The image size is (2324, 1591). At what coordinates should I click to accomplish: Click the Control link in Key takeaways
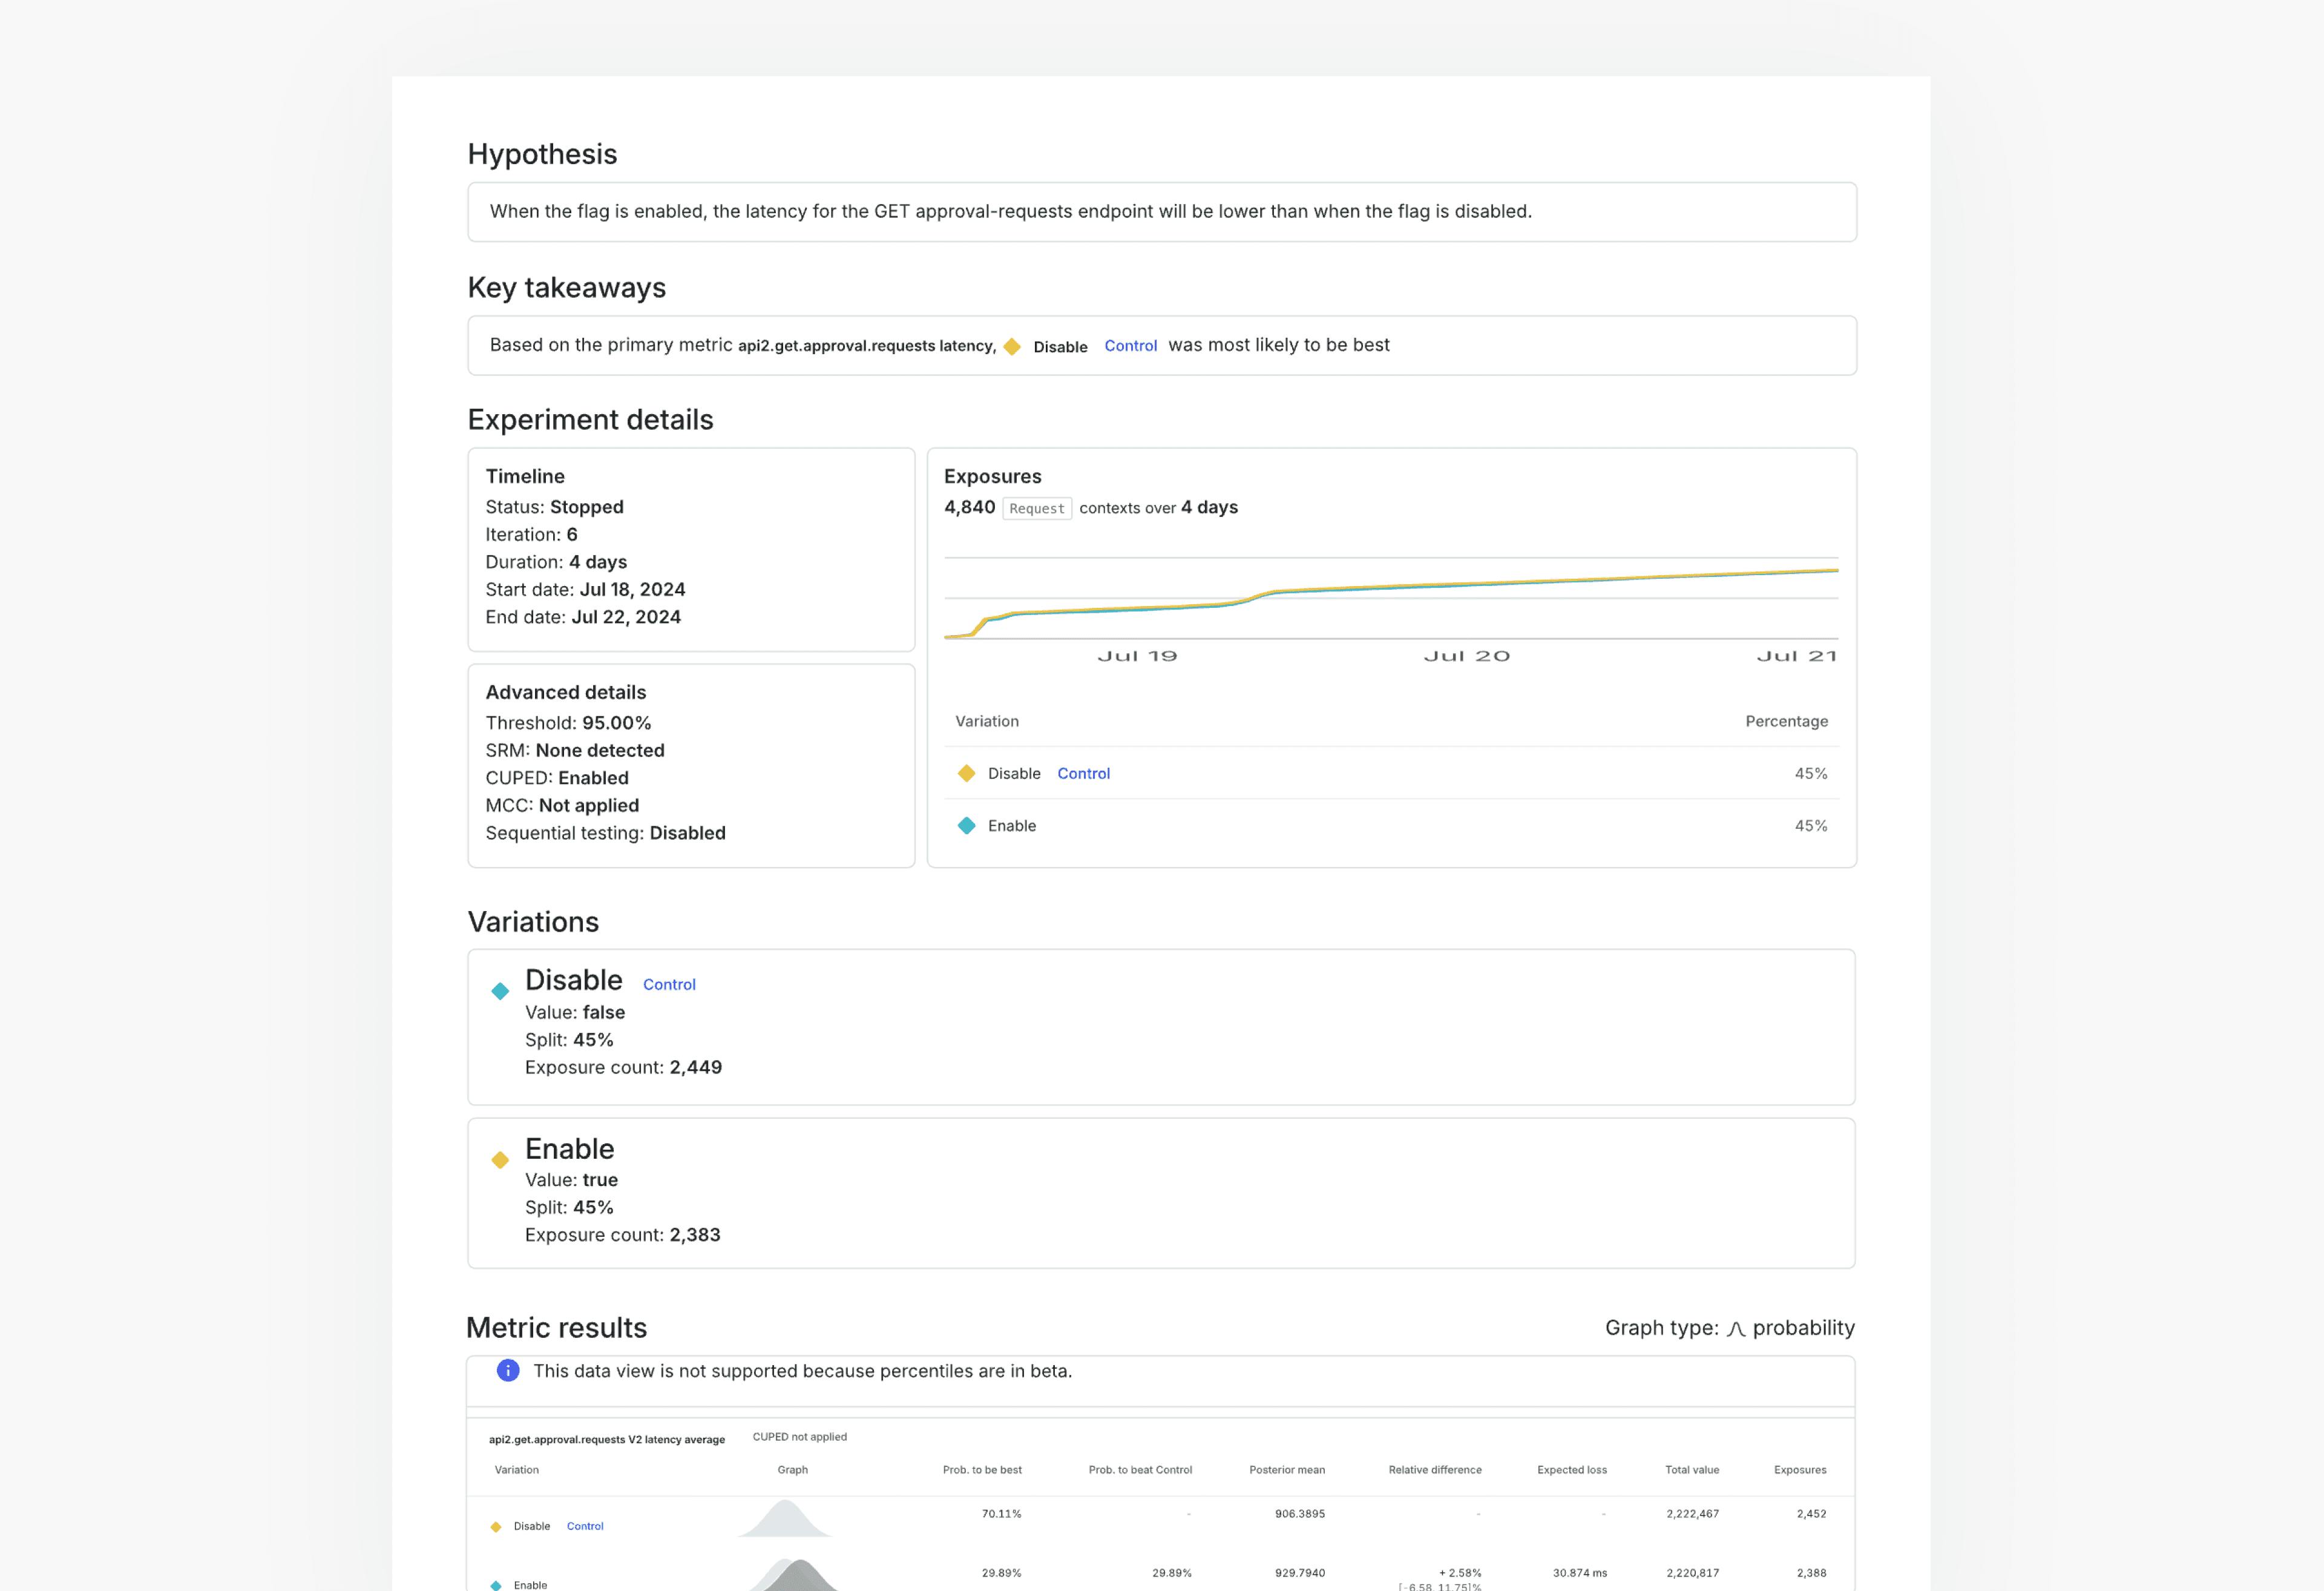[1130, 346]
